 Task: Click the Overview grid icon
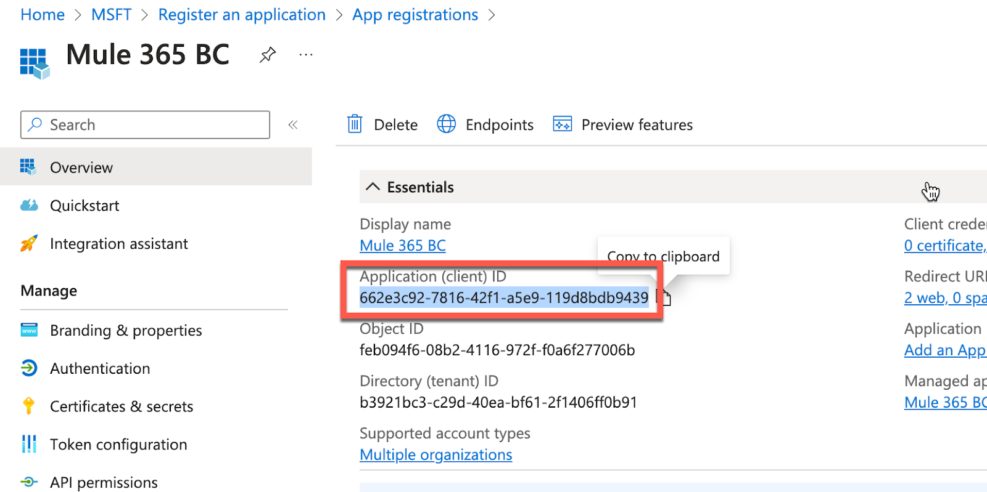coord(28,167)
